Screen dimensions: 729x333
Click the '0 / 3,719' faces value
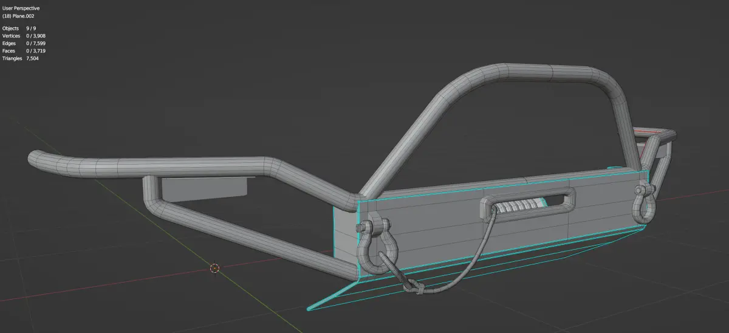[36, 51]
